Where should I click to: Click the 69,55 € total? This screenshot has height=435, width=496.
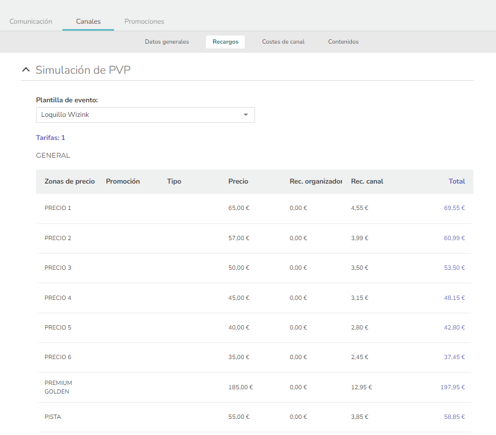(x=454, y=208)
